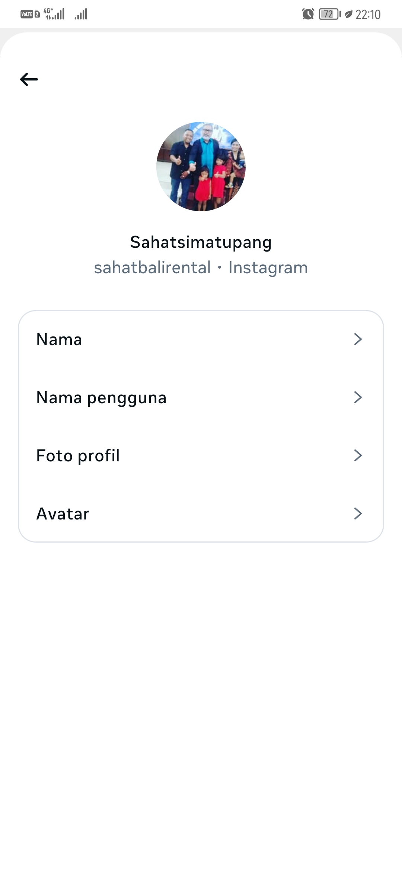Open the circular profile photo
This screenshot has width=402, height=872.
coord(201,167)
